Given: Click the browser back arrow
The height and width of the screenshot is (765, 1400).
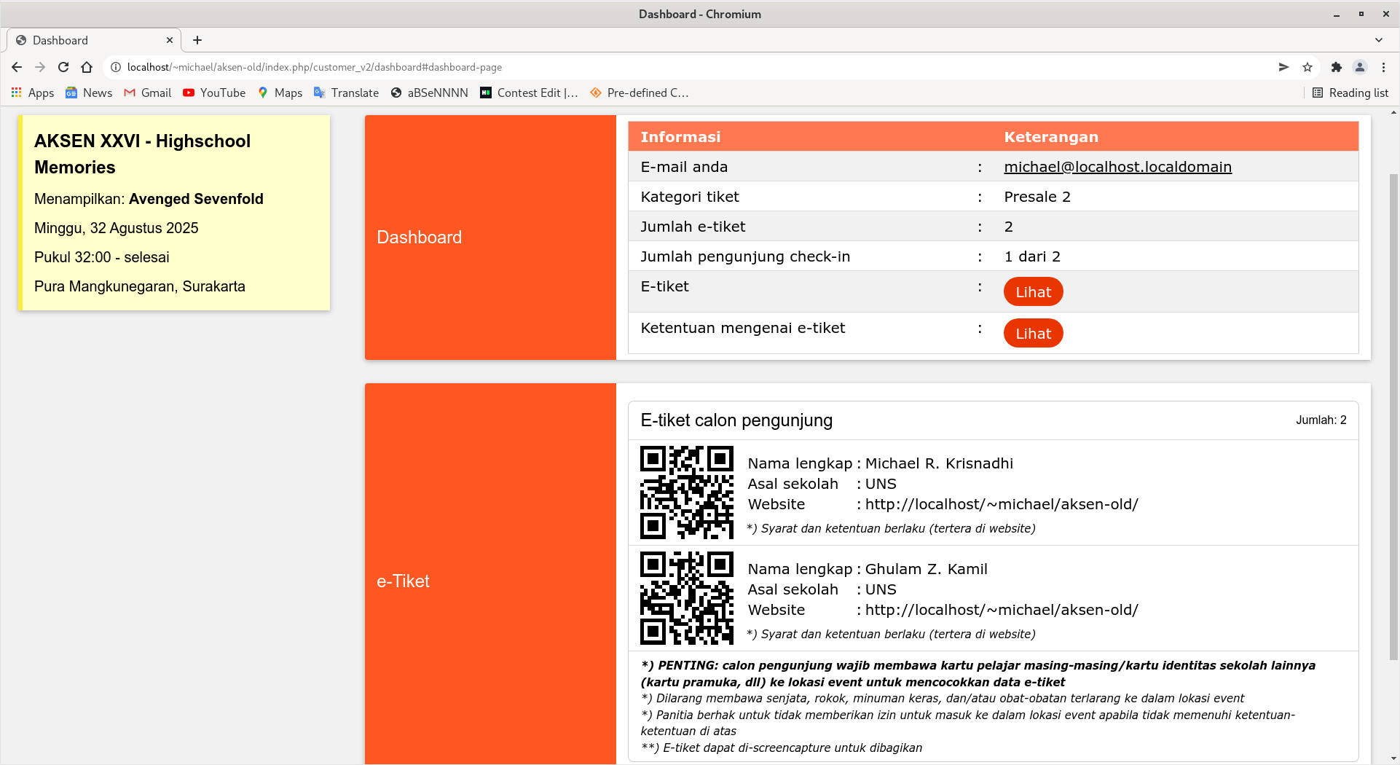Looking at the screenshot, I should pyautogui.click(x=17, y=67).
